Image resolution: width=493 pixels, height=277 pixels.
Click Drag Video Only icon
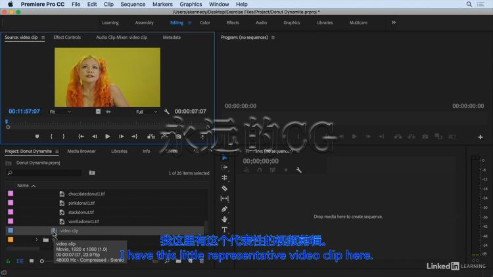pos(98,112)
